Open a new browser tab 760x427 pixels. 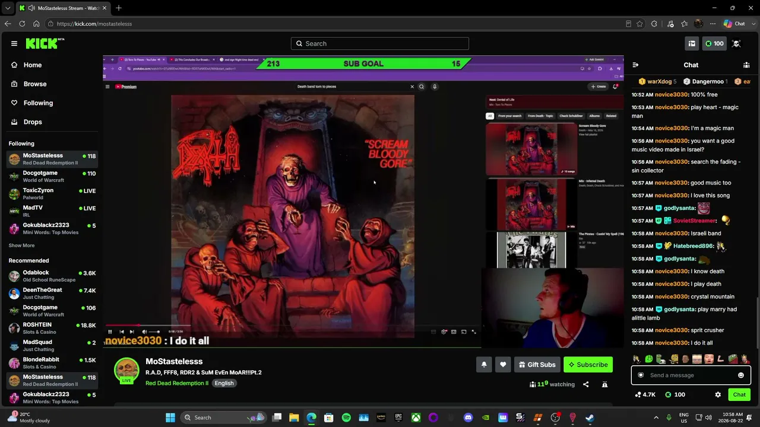[x=119, y=8]
